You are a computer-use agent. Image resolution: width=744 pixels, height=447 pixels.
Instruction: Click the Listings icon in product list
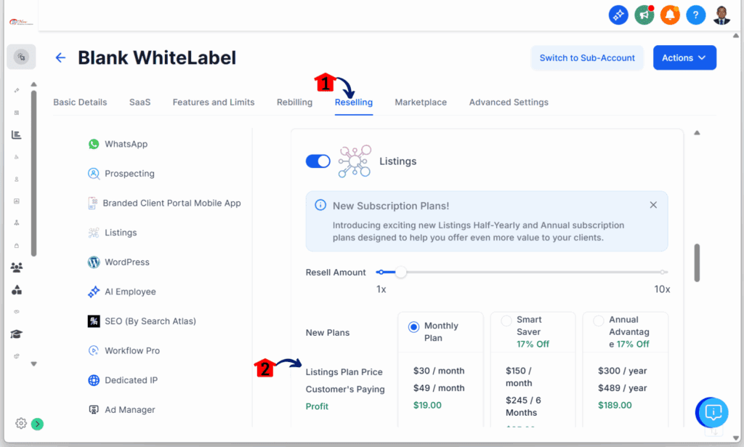tap(94, 233)
